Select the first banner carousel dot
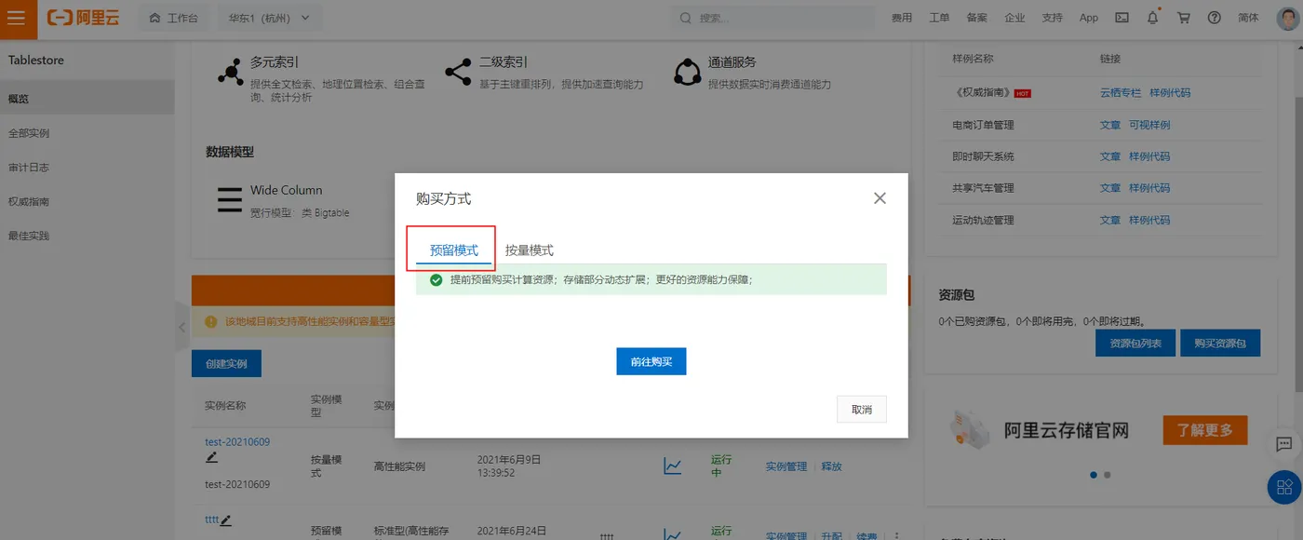The image size is (1303, 540). click(1094, 475)
